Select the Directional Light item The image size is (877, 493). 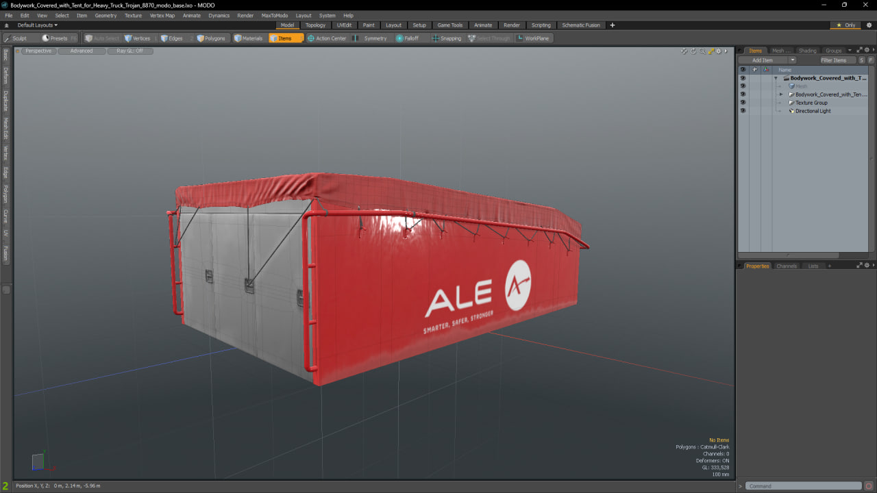click(x=813, y=111)
